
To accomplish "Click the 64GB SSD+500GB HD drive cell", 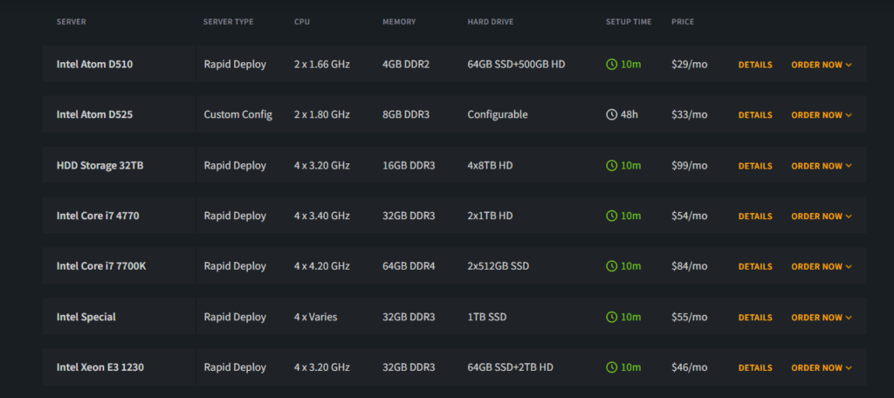I will tap(517, 65).
